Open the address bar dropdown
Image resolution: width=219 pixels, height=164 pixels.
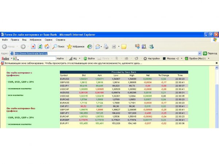tap(200, 54)
